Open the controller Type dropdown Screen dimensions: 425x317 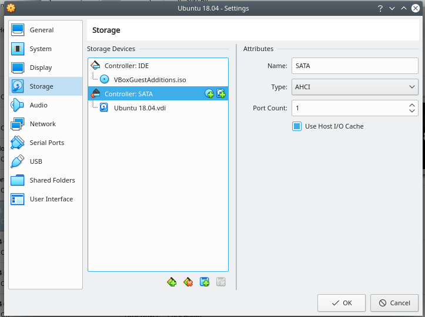pos(354,87)
